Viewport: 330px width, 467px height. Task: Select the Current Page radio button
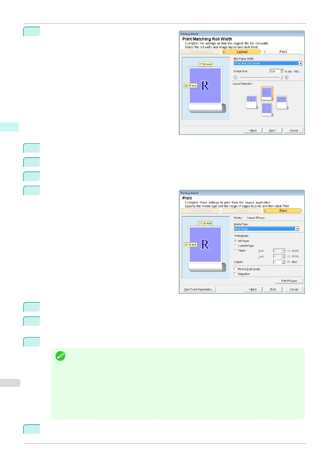point(236,246)
